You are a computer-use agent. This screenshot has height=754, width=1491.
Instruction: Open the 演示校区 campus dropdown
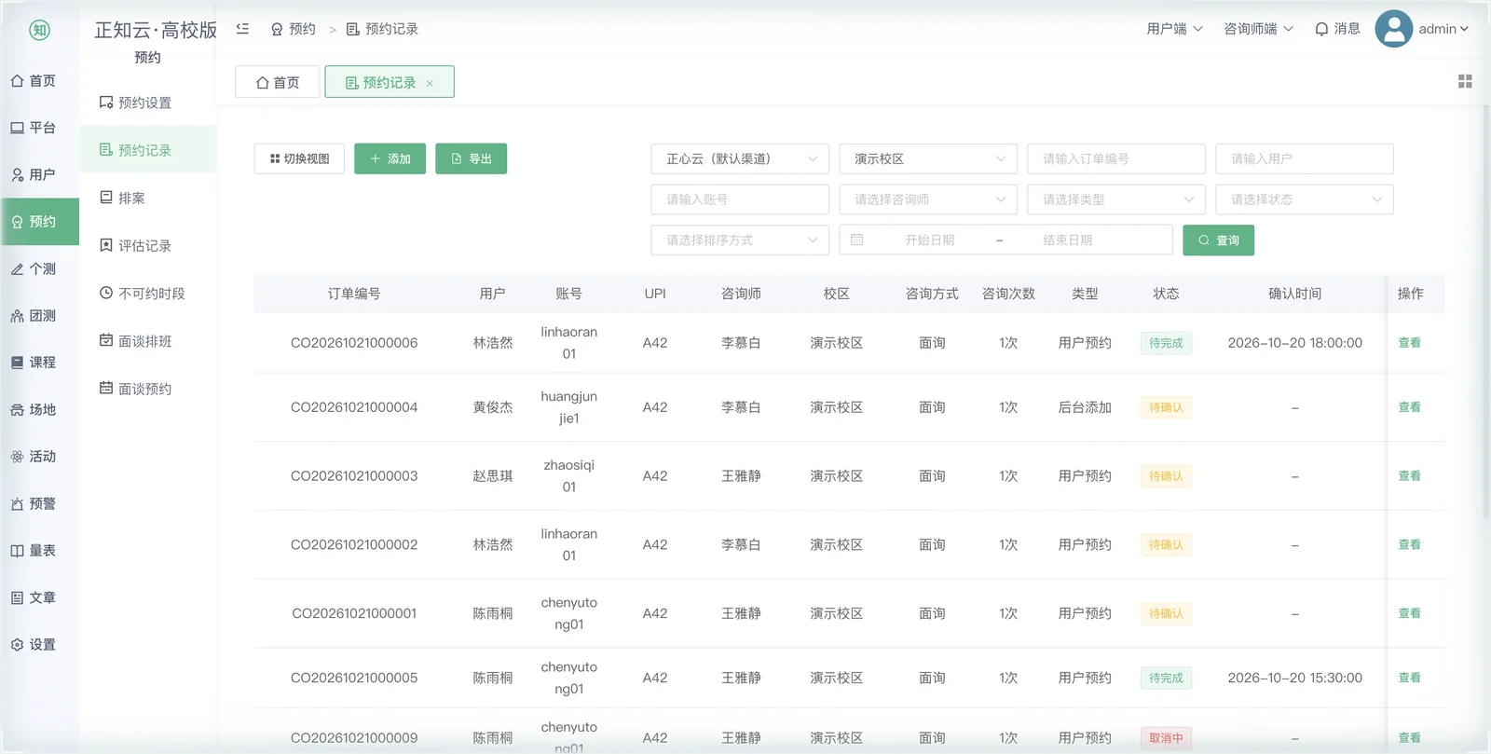point(928,159)
